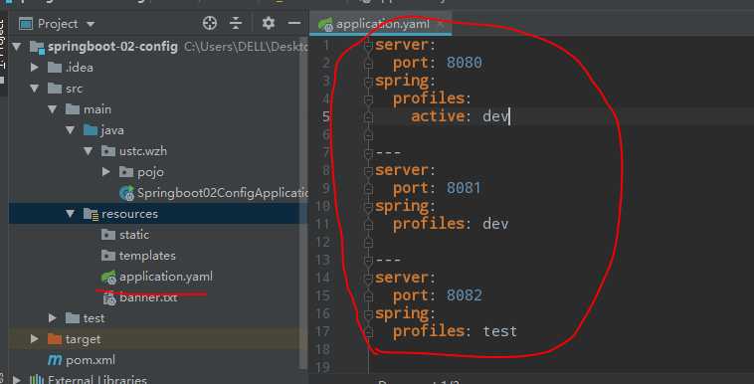The width and height of the screenshot is (754, 384).
Task: Close the application.yaml editor tab
Action: (x=441, y=24)
